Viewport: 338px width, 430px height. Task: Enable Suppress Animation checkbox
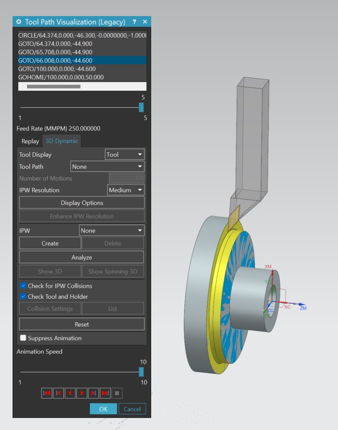23,338
